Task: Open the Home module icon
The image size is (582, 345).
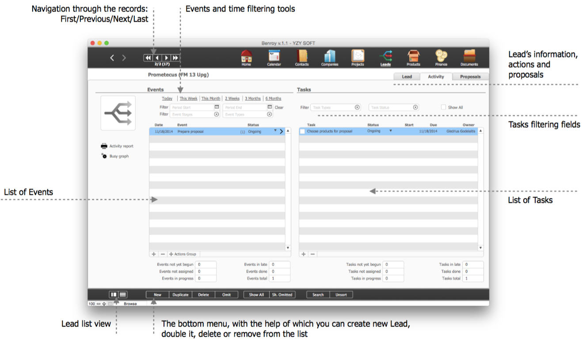Action: [246, 56]
